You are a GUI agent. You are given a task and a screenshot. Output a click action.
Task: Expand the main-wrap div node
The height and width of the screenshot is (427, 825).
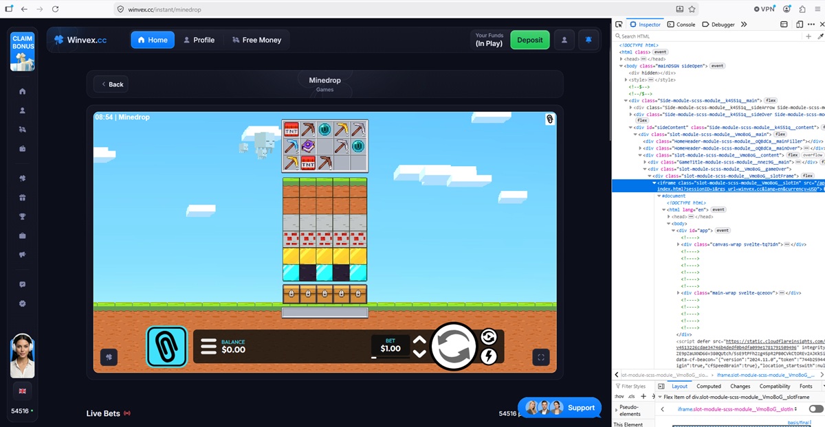[x=679, y=292]
